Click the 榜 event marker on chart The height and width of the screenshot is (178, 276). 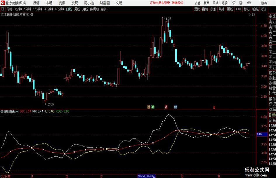tap(149, 107)
